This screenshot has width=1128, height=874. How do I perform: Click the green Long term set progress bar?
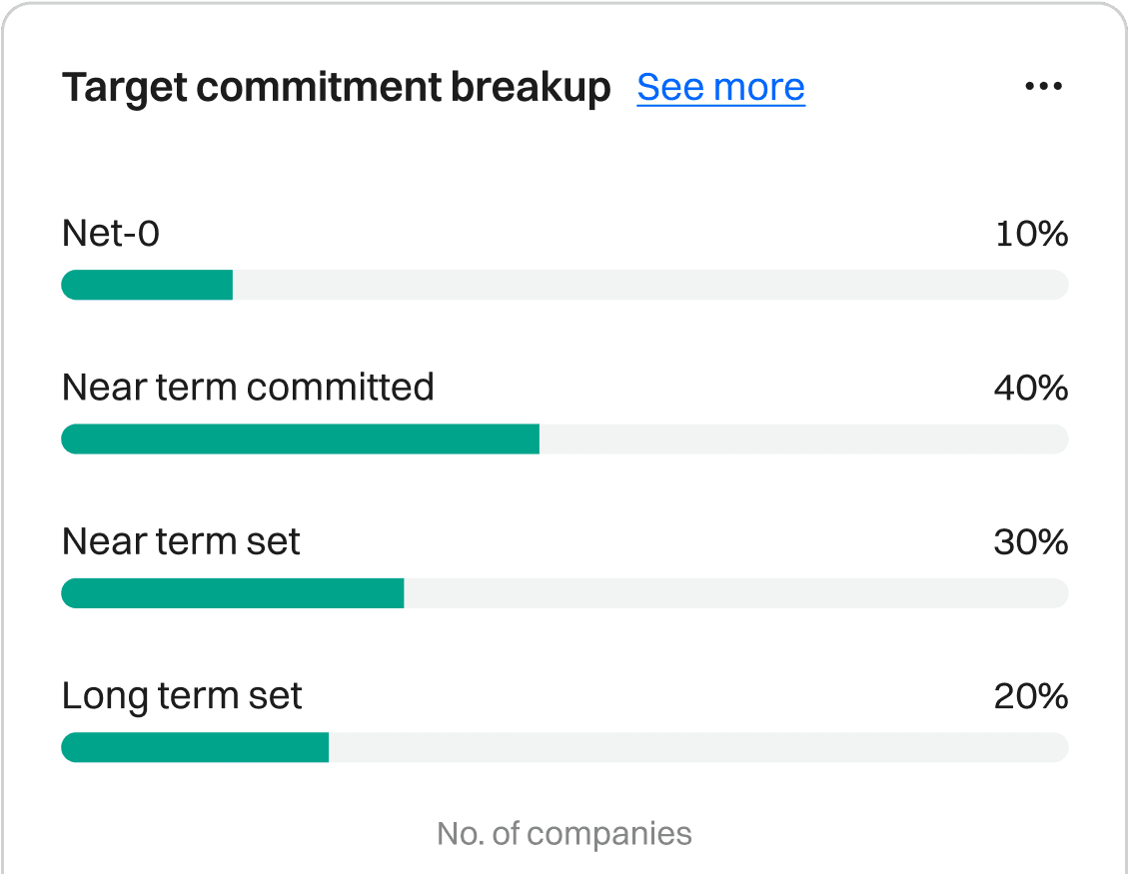[195, 747]
